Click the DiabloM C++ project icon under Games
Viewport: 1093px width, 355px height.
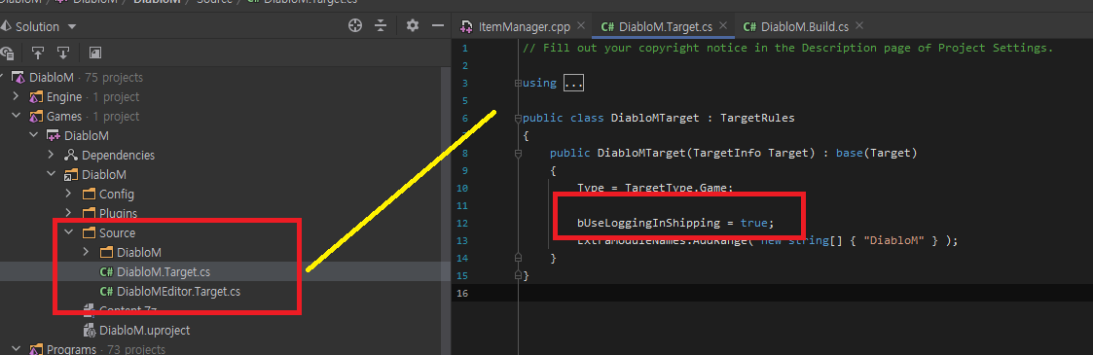click(x=54, y=136)
